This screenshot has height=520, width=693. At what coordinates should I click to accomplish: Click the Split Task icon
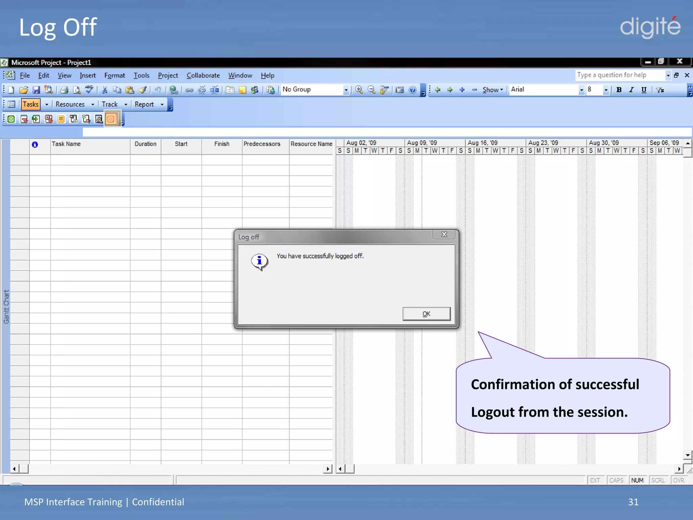(215, 90)
